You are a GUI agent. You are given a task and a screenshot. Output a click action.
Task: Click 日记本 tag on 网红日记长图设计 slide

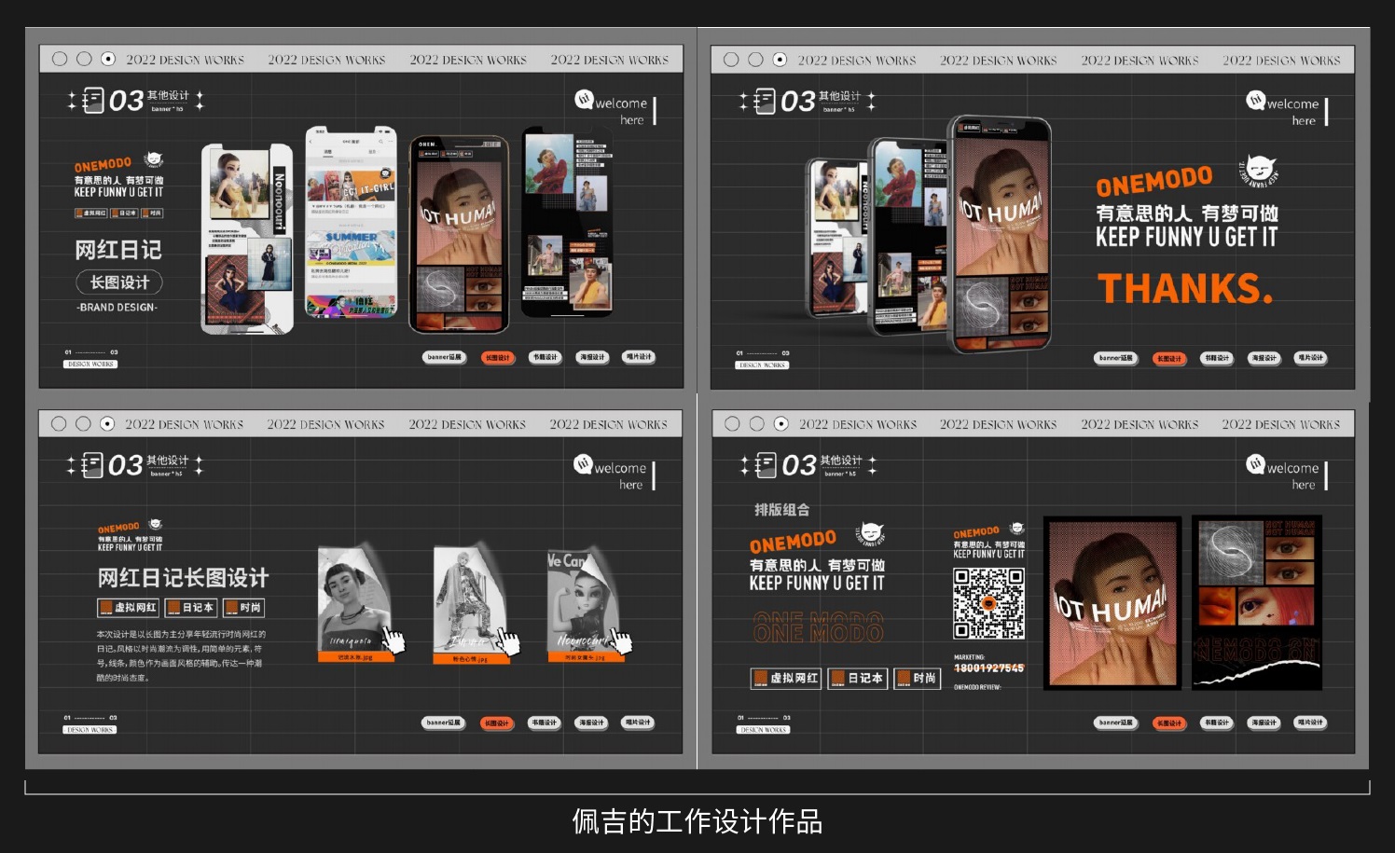coord(190,608)
